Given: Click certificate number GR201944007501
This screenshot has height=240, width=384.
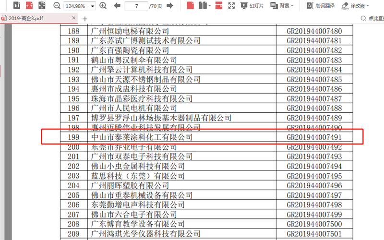Looking at the screenshot, I should (x=314, y=234).
